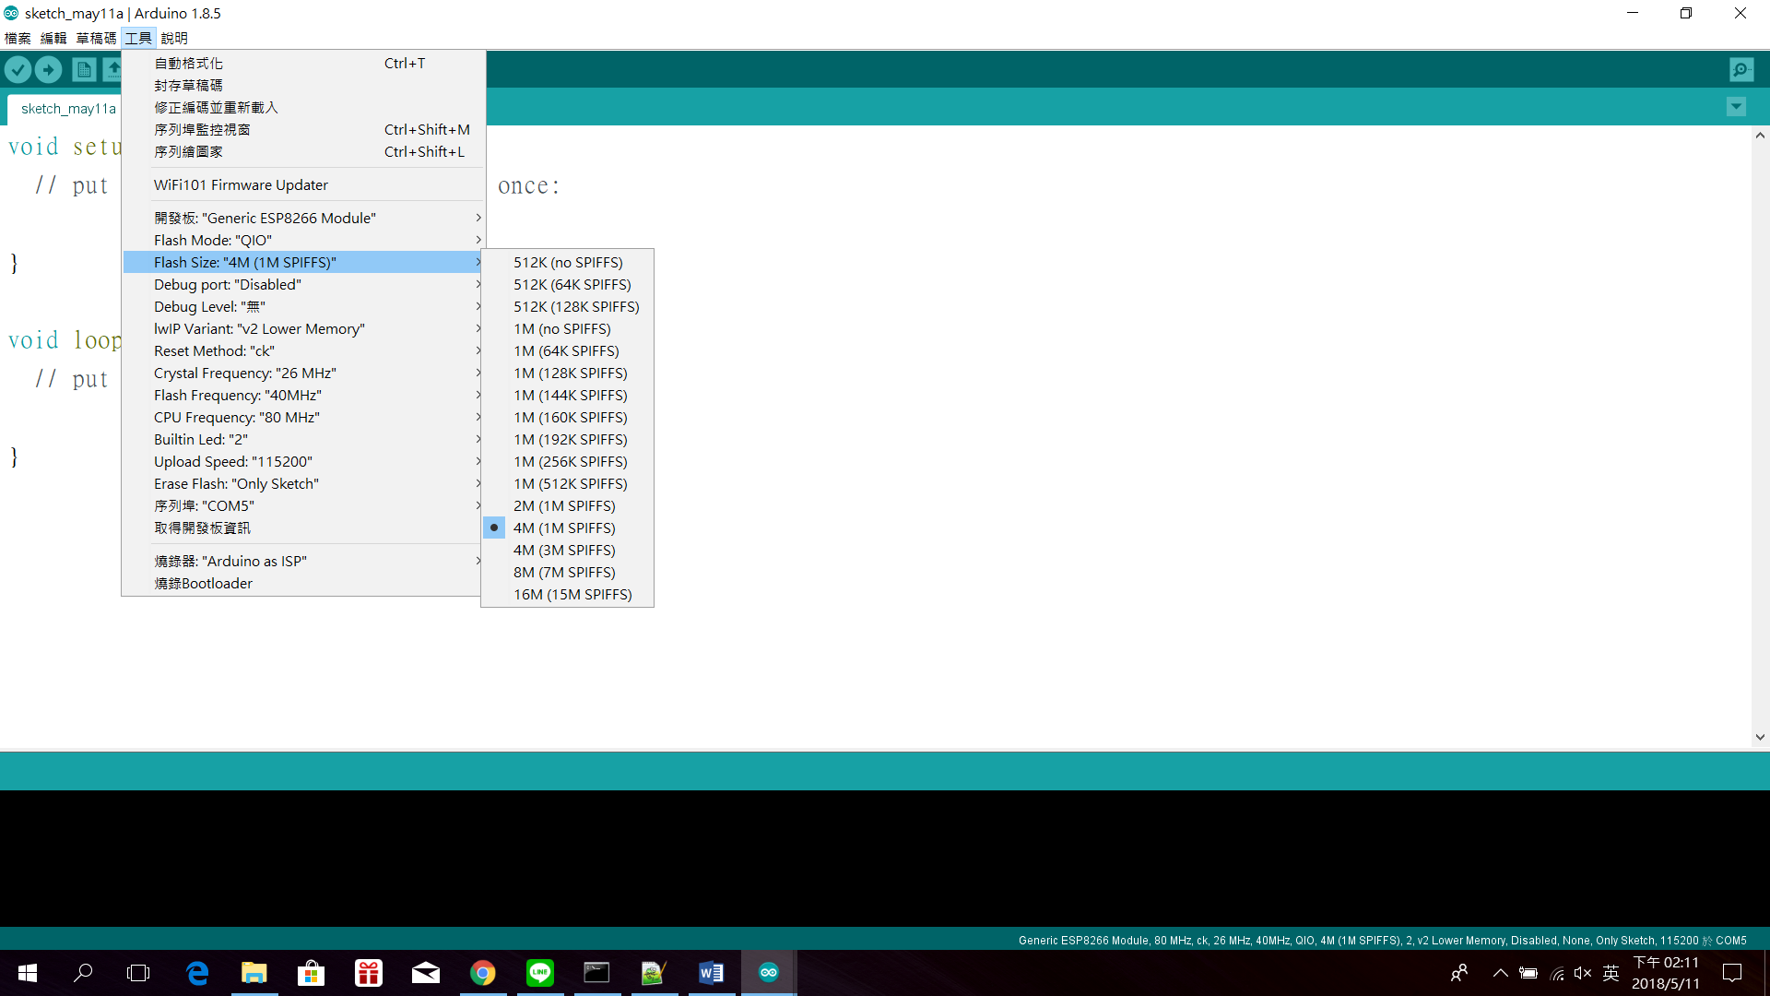Open the tab options dropdown arrow
1770x996 pixels.
(1736, 106)
